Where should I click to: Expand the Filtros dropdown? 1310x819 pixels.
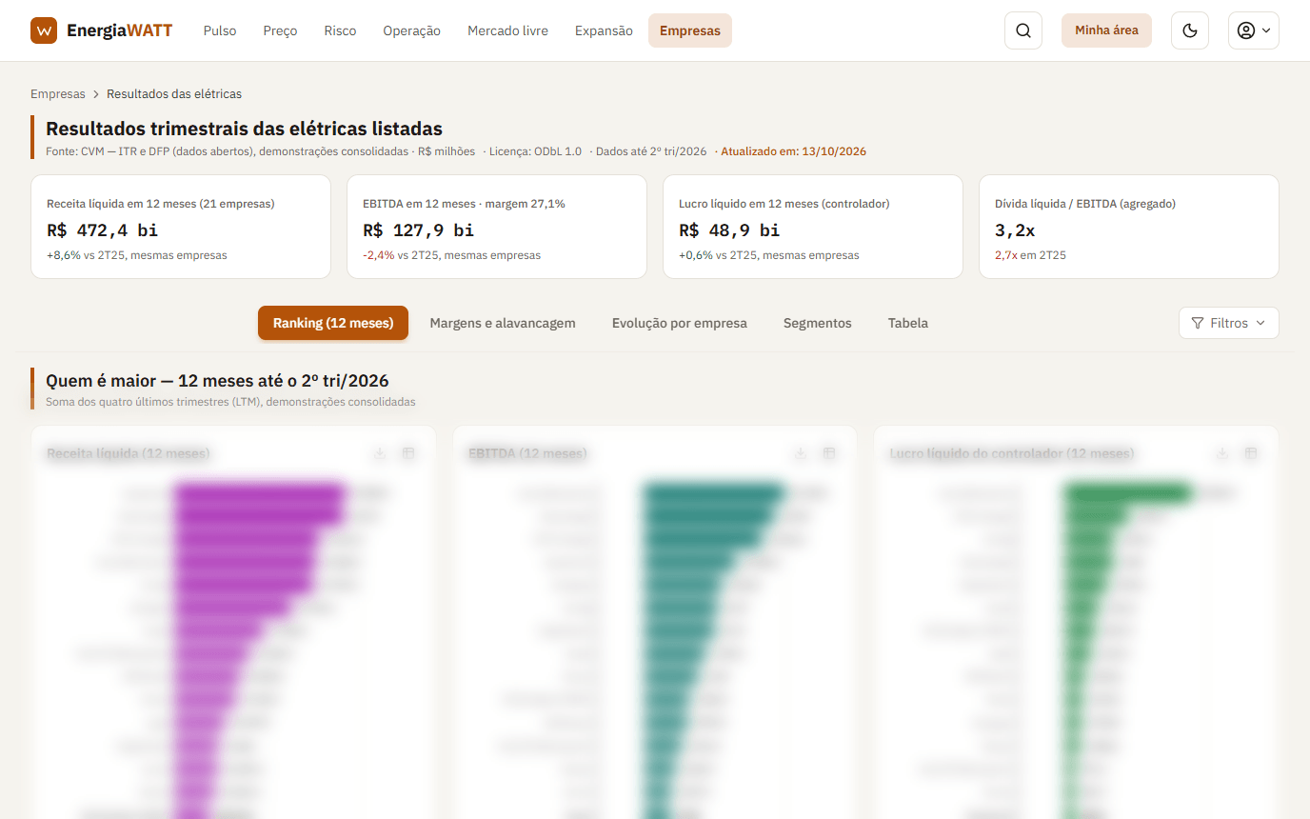coord(1229,323)
